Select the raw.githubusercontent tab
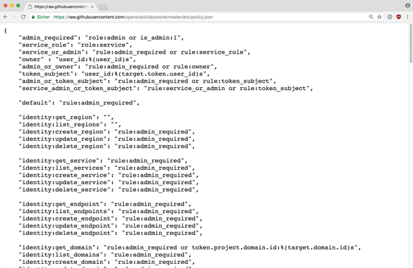Image resolution: width=413 pixels, height=268 pixels. click(x=61, y=7)
